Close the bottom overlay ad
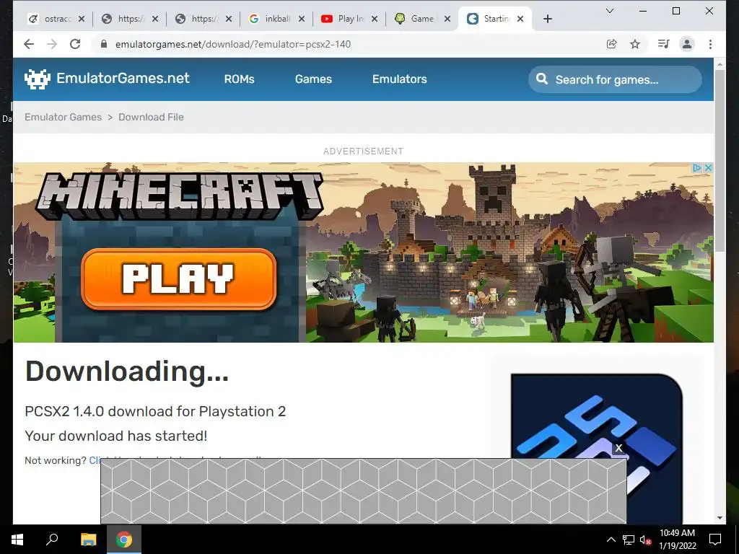The image size is (739, 554). (x=618, y=448)
